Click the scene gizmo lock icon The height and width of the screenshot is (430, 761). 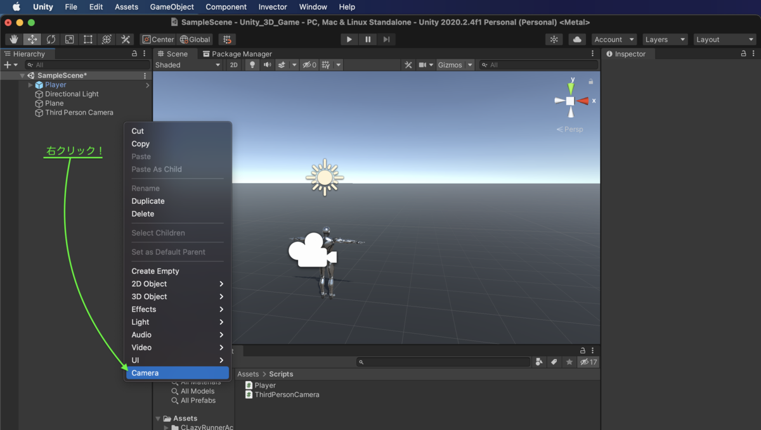591,81
